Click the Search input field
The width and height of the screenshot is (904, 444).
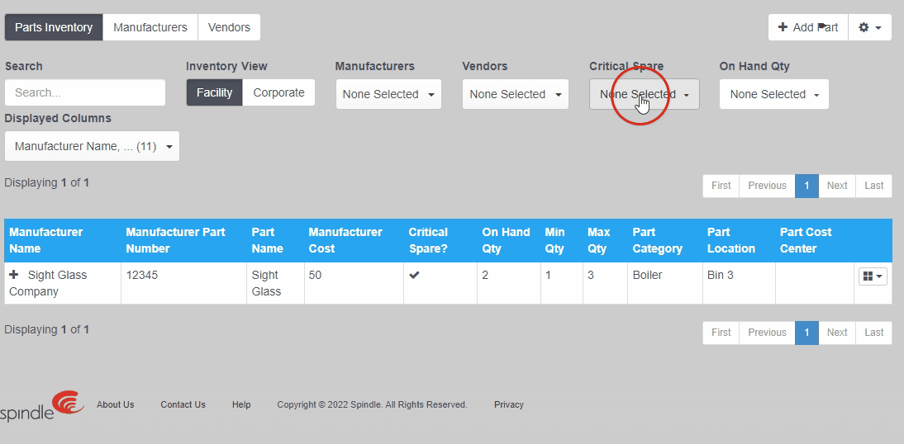(x=85, y=92)
